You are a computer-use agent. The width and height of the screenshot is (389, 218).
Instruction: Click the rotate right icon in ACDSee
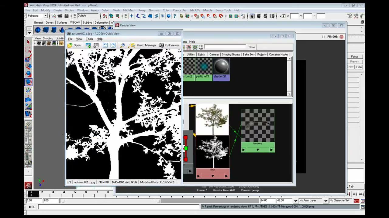(x=113, y=45)
